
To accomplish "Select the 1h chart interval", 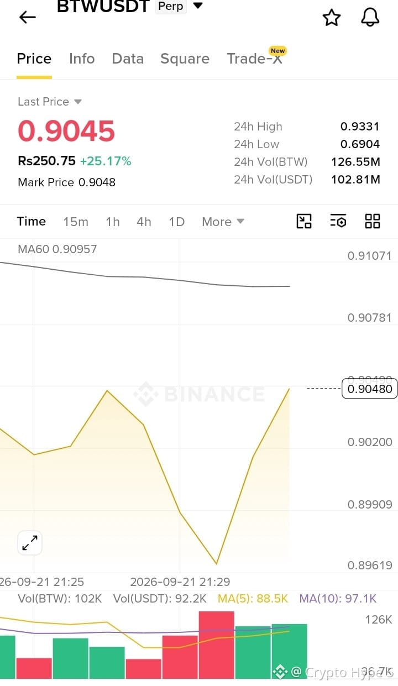I will click(113, 222).
